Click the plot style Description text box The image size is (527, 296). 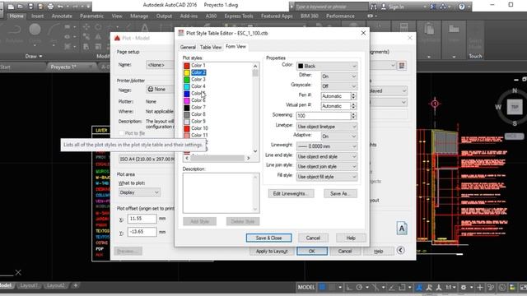(221, 193)
